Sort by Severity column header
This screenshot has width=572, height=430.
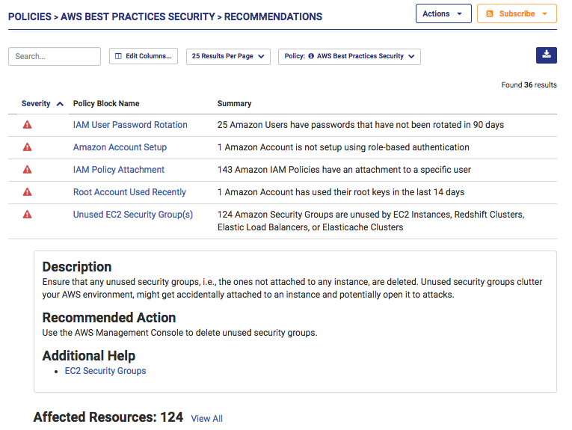click(x=36, y=104)
